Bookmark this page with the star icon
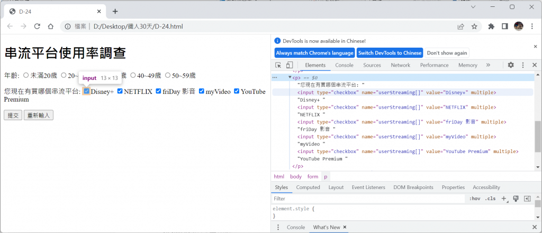Viewport: 542px width, 233px height. 474,26
